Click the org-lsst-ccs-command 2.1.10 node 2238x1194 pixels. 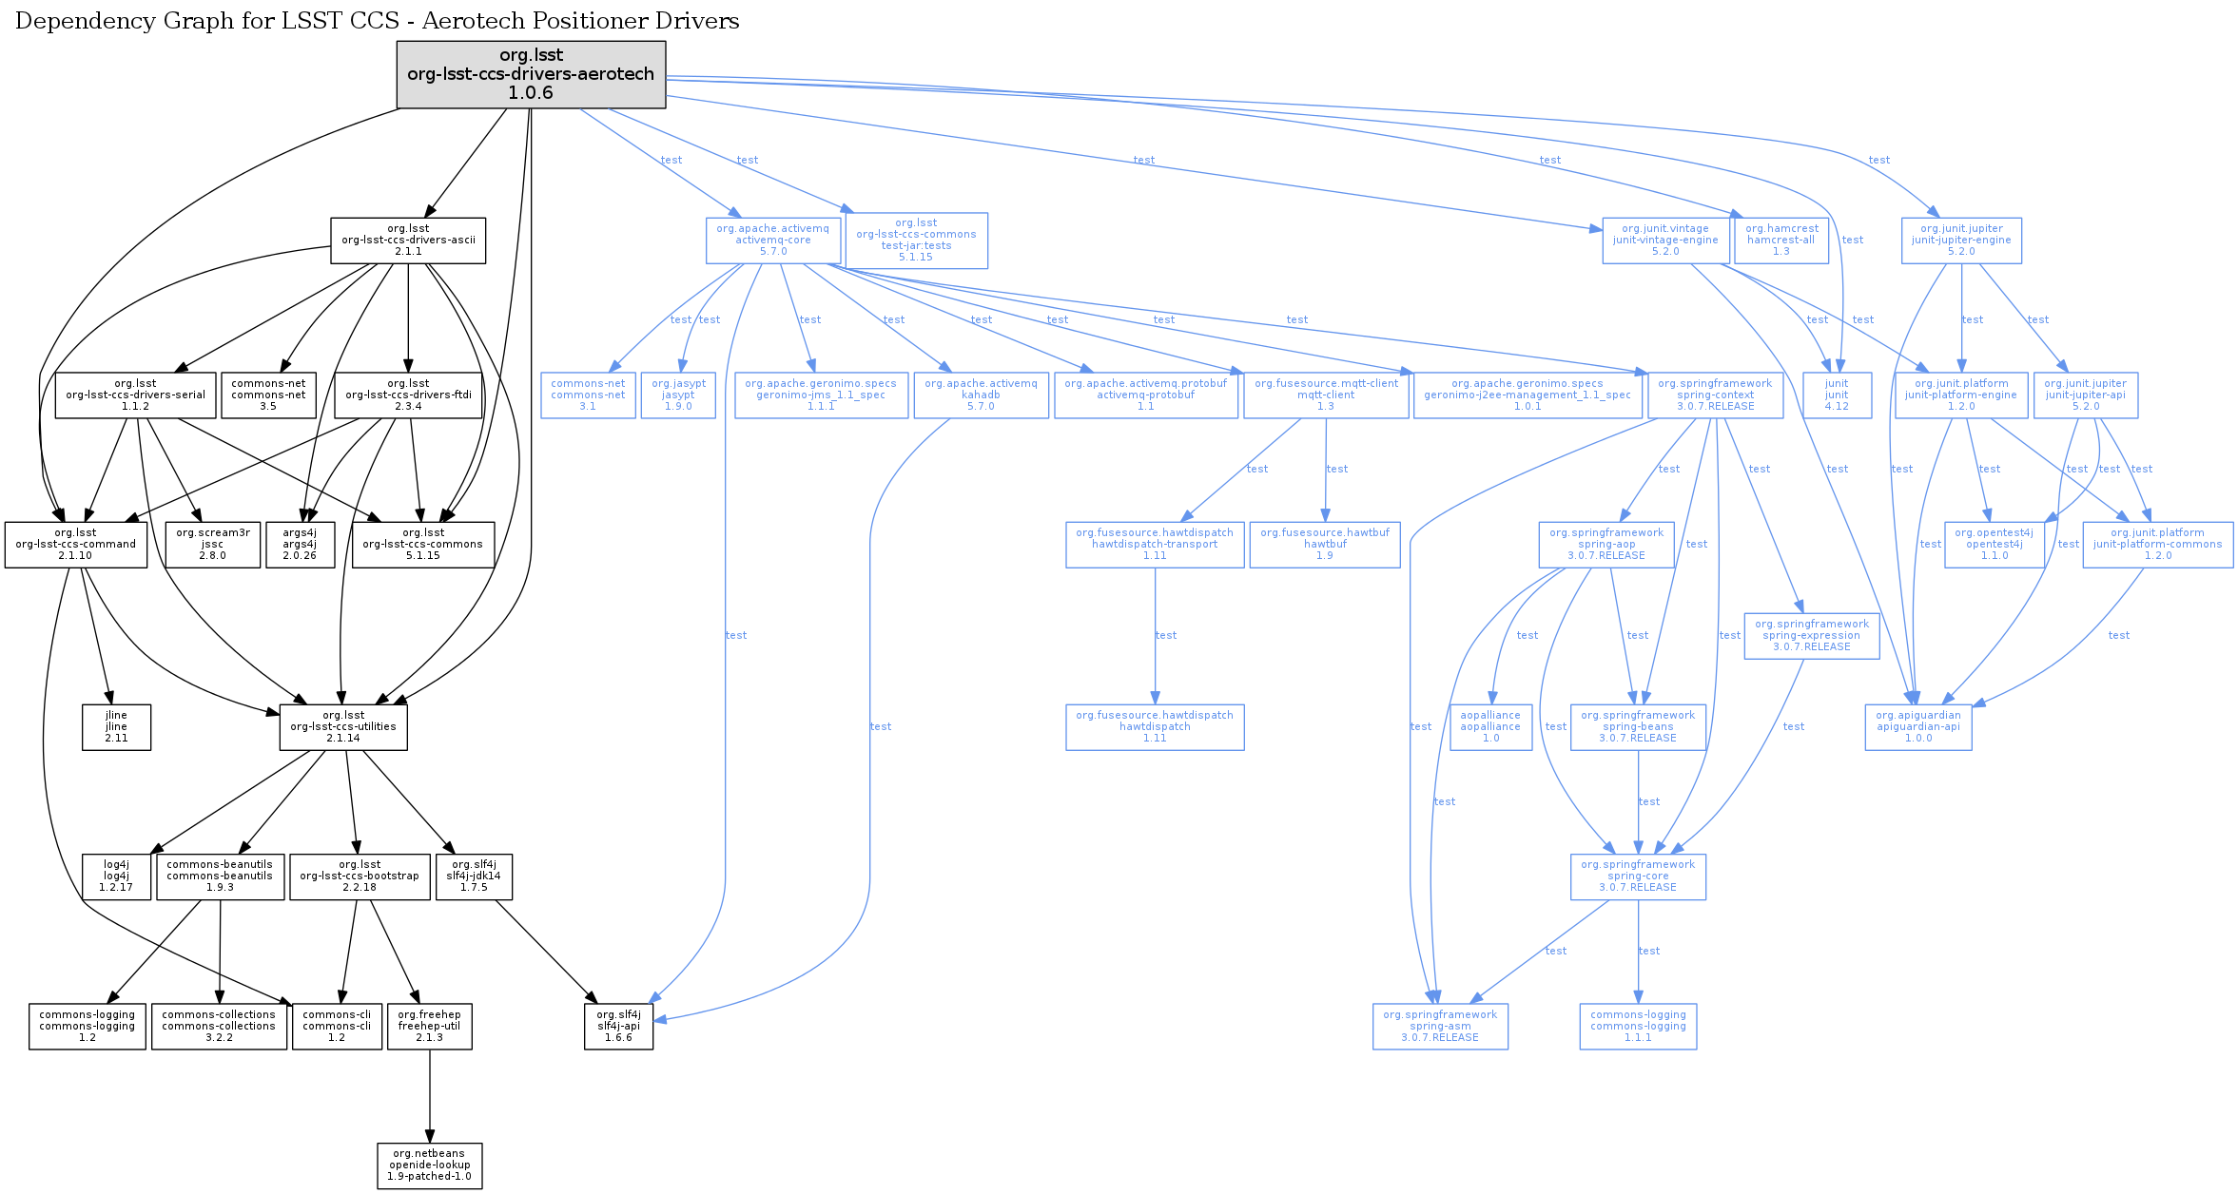pos(75,545)
